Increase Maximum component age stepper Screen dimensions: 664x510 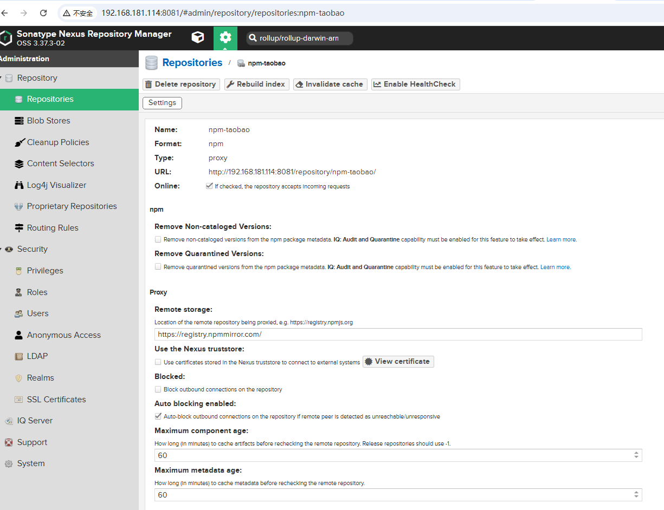(x=636, y=453)
